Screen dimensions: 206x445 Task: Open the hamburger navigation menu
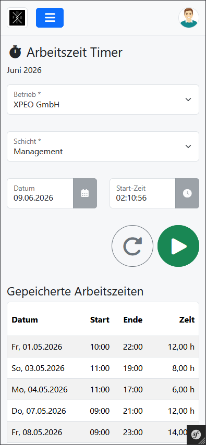pyautogui.click(x=50, y=18)
